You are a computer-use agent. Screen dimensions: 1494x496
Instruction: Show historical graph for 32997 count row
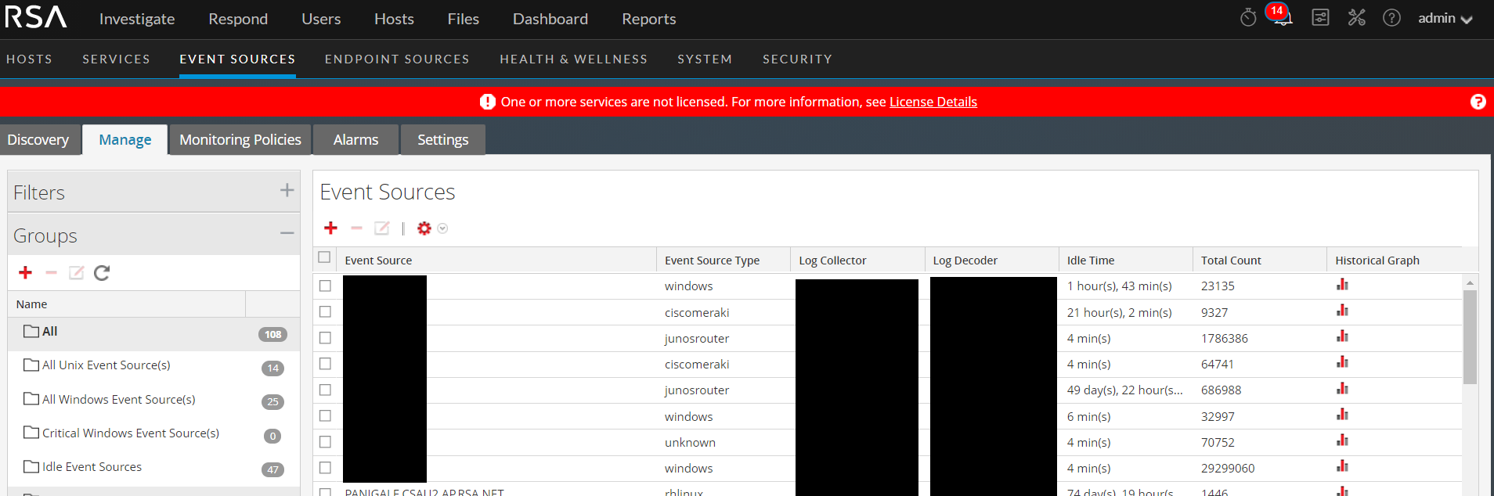[1342, 415]
